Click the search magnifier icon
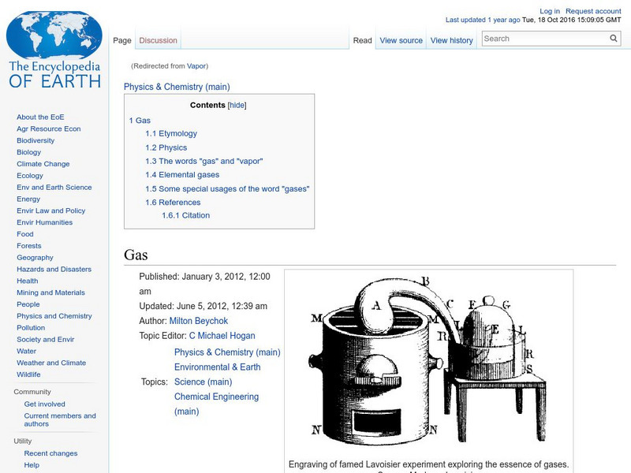631x473 pixels. [614, 38]
